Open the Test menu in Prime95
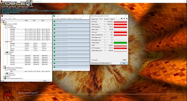The width and height of the screenshot is (187, 101). point(54,18)
